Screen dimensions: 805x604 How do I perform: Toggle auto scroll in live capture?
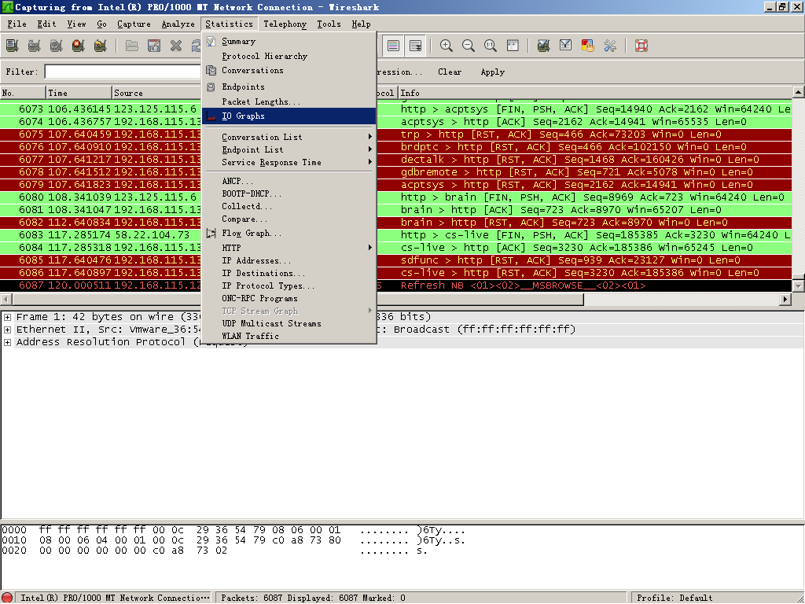point(415,46)
